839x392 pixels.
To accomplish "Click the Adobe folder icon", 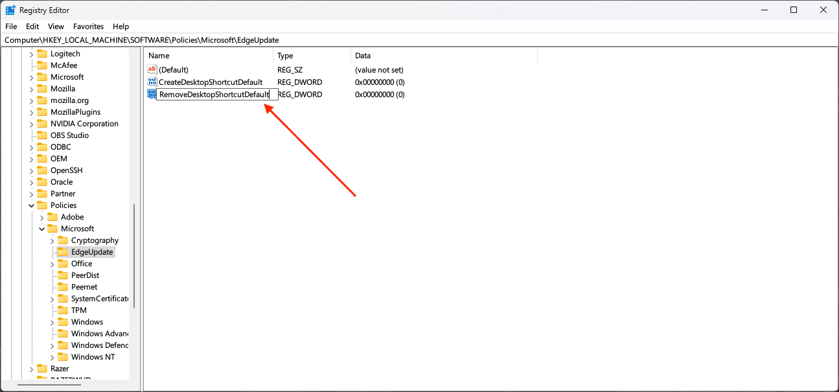I will pos(52,217).
